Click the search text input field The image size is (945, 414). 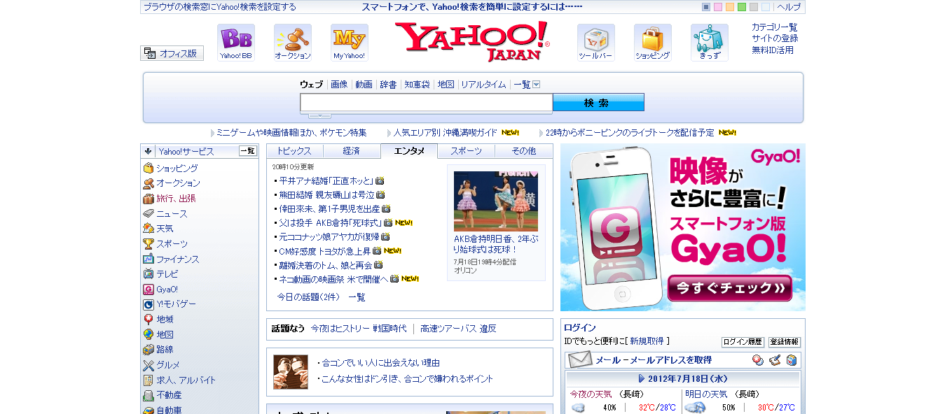[427, 103]
